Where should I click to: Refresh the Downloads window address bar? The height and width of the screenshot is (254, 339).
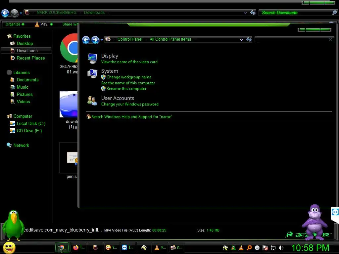point(253,13)
